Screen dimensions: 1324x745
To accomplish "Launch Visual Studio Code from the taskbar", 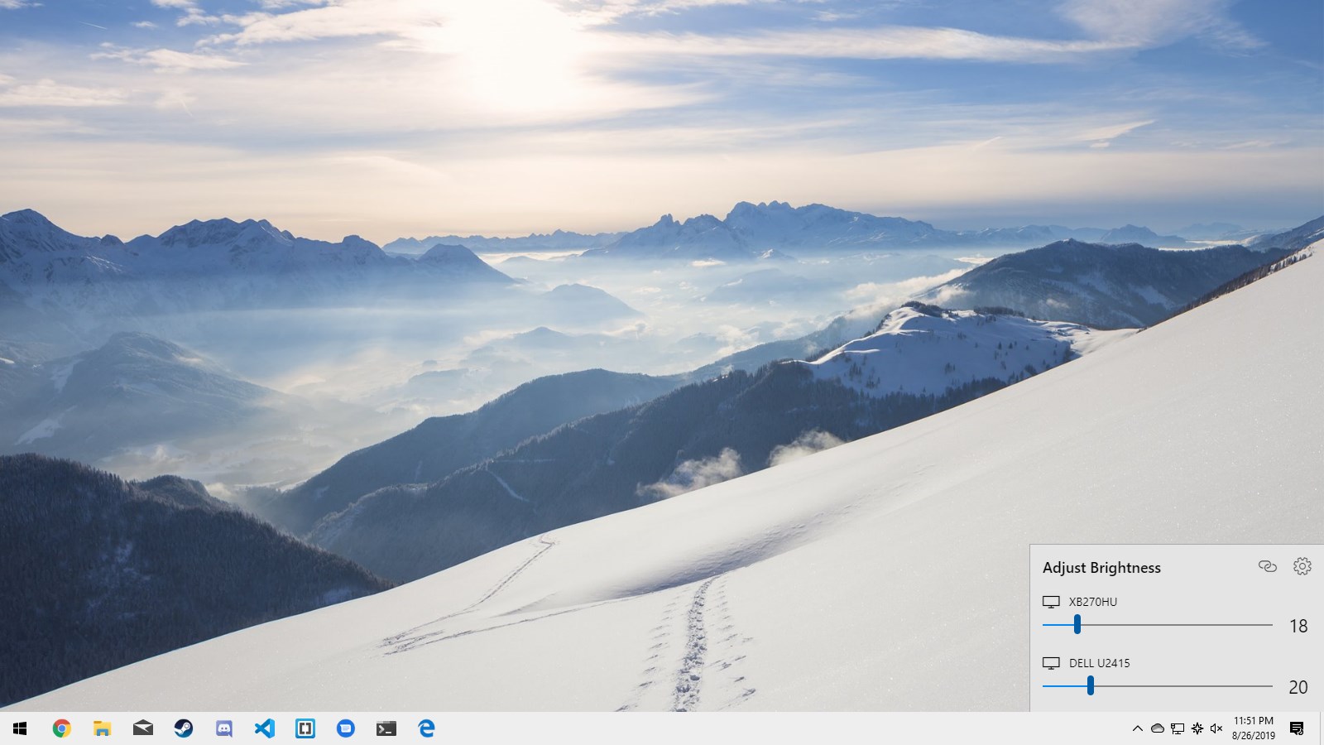I will (265, 729).
